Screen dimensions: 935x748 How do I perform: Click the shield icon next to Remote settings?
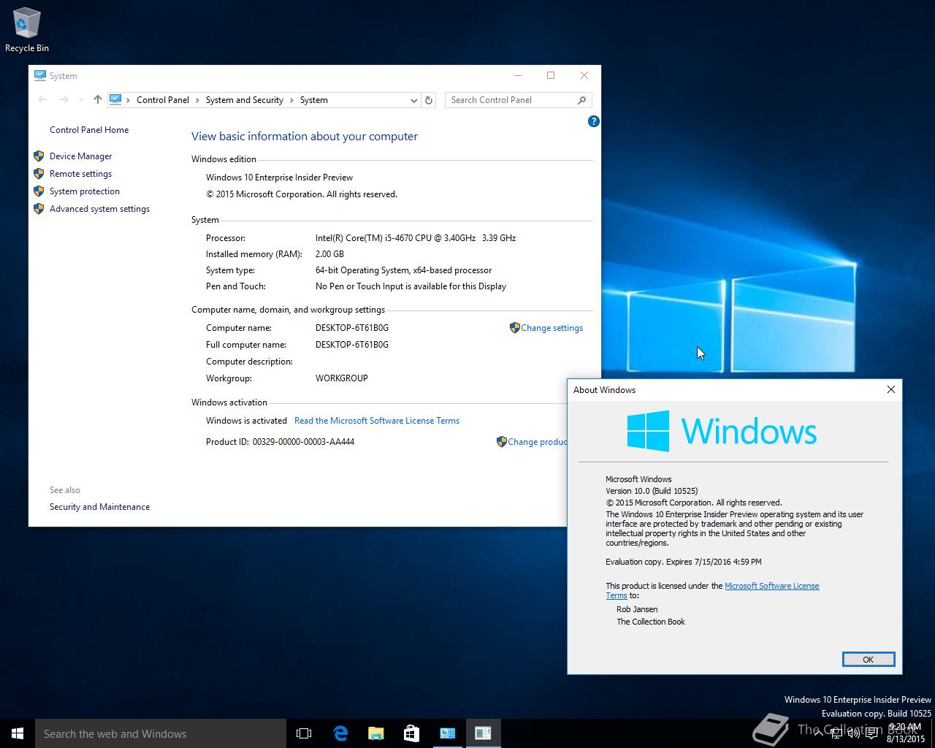point(39,174)
